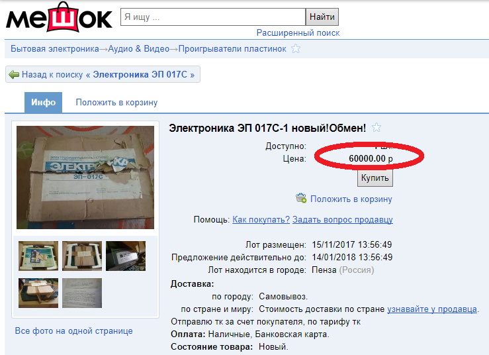Click the favorite star next to category breadcrumb
Viewport: 489px width, 355px height.
pos(295,49)
